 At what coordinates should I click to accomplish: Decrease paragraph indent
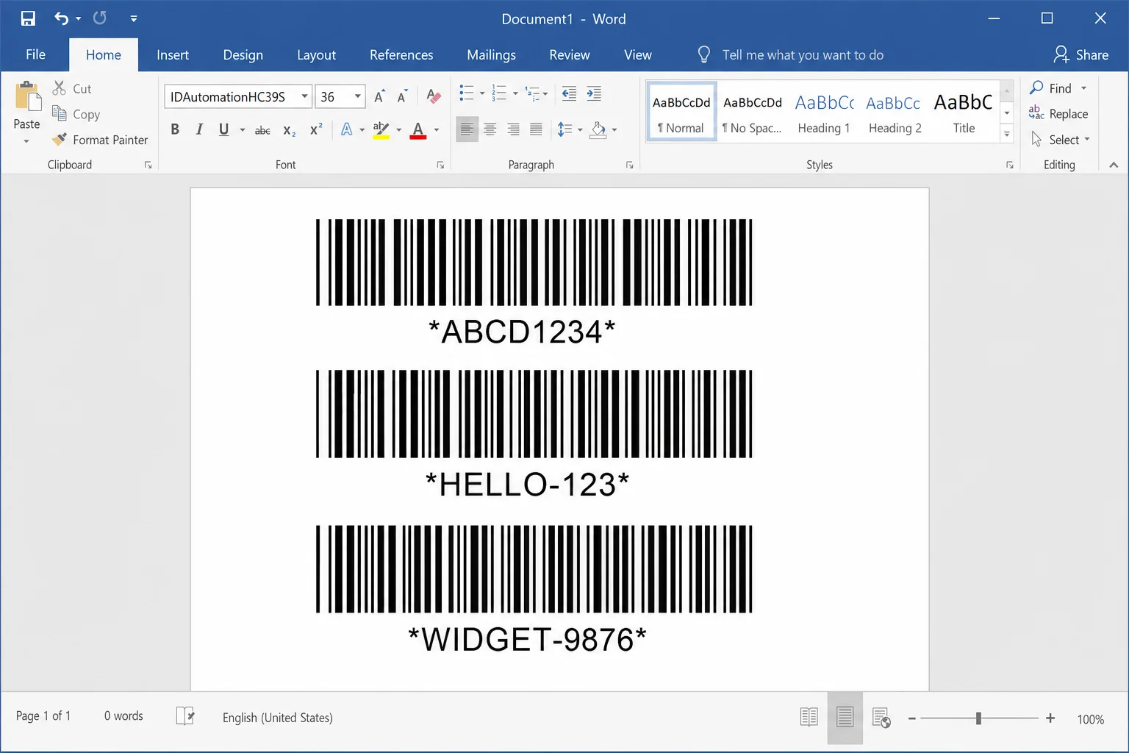[569, 93]
